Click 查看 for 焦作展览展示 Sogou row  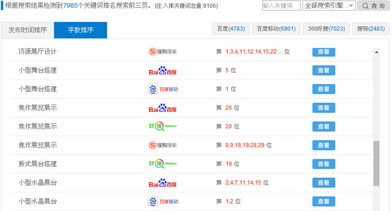coord(324,146)
